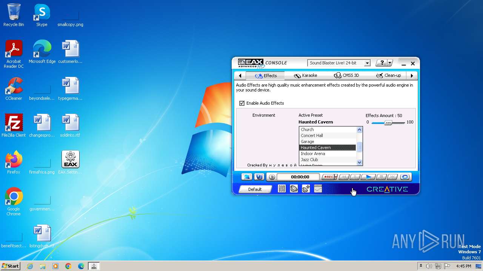Switch to the Karaoke tab

(x=306, y=76)
